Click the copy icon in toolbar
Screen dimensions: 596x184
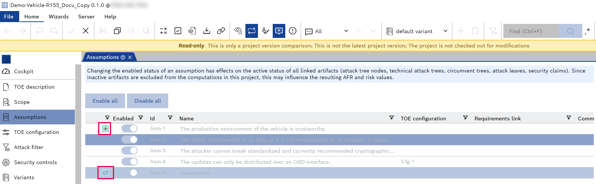coord(117,31)
